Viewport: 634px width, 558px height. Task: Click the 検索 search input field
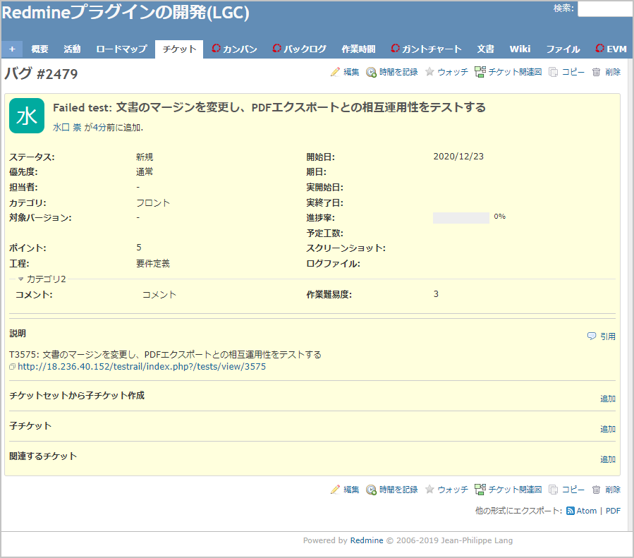604,9
